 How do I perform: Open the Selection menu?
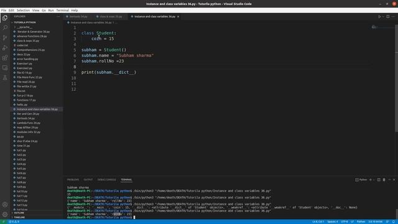(x=23, y=11)
